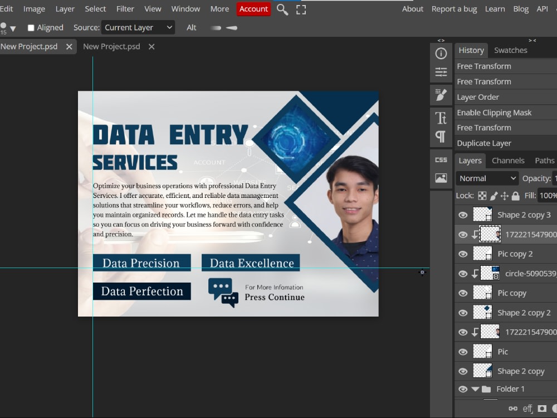Hide the Shape 2 copy 3 layer
Viewport: 557px width, 418px height.
point(463,215)
